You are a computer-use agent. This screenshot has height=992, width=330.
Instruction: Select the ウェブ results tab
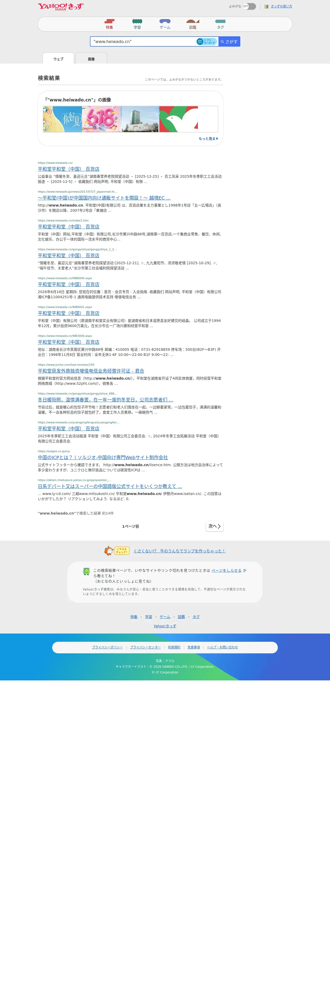58,58
